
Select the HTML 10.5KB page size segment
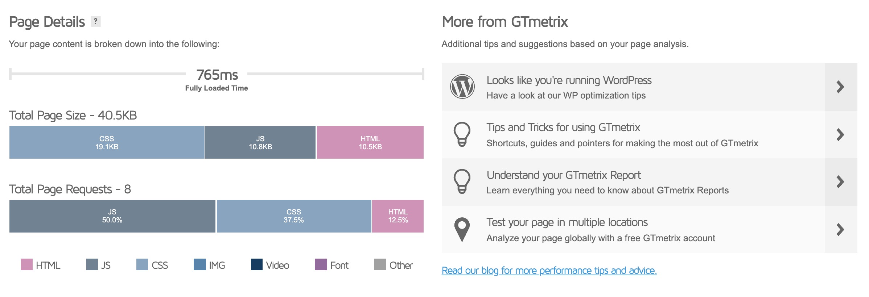(370, 142)
